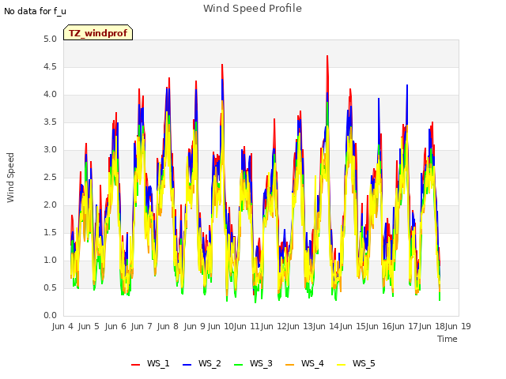This screenshot has height=379, width=506.
Task: Click the Jun 15 x-axis date label
Action: [x=353, y=326]
